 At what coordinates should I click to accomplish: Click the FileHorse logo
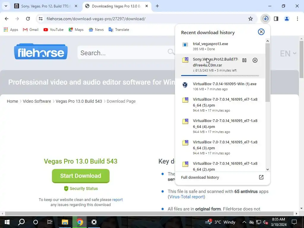coord(41,51)
